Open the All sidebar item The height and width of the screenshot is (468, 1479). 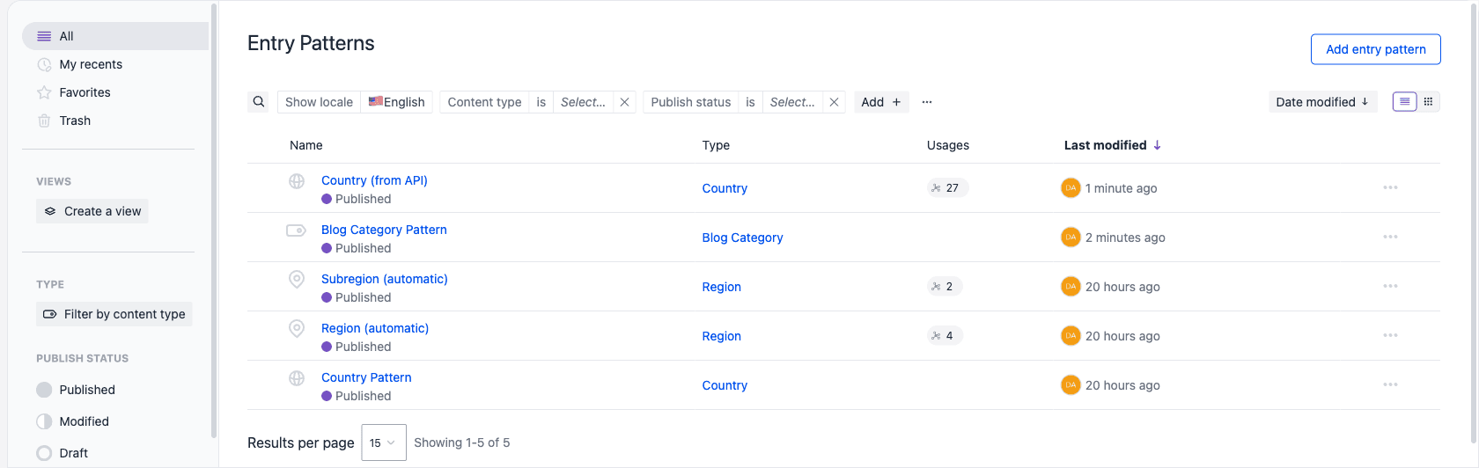point(115,36)
